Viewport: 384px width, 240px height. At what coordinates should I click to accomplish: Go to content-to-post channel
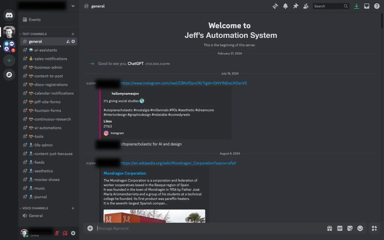[49, 76]
